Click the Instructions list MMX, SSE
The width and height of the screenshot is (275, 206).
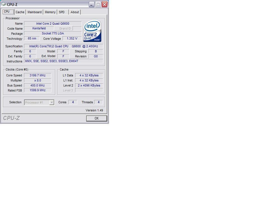coord(63,61)
